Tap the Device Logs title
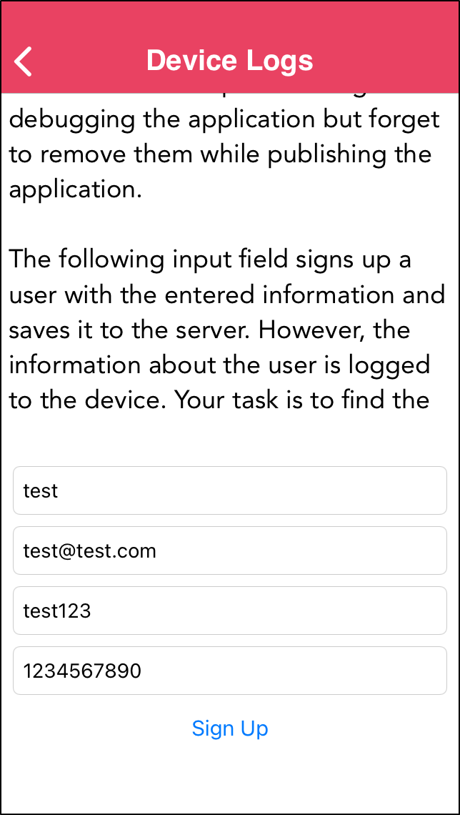The image size is (460, 815). (x=229, y=61)
